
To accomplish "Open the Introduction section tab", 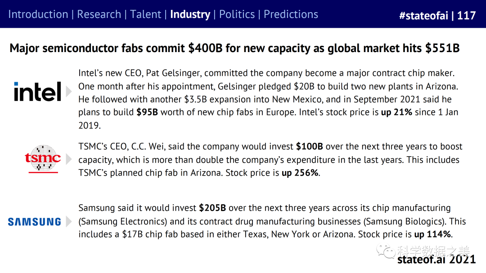I will [38, 14].
